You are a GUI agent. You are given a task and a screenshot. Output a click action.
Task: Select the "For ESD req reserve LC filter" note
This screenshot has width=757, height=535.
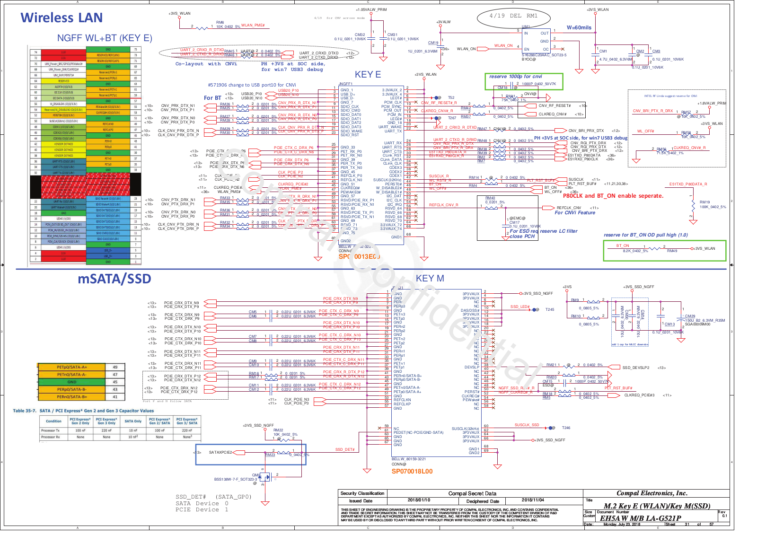(544, 231)
